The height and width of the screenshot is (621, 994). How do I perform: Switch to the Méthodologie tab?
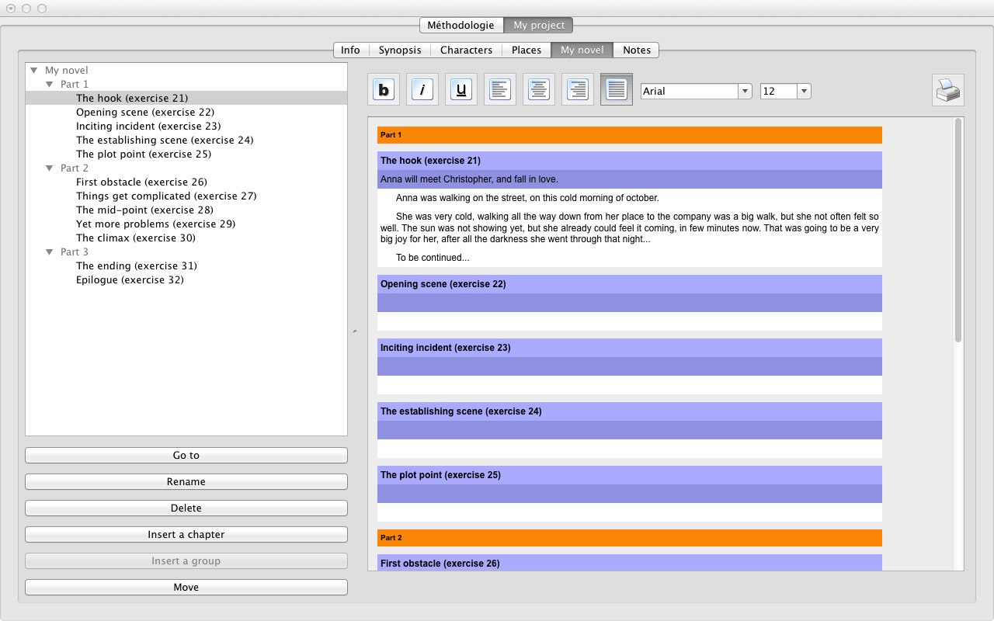coord(461,25)
